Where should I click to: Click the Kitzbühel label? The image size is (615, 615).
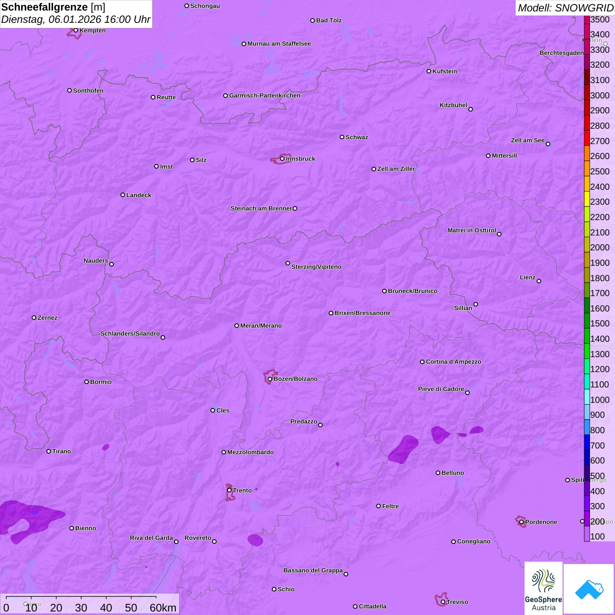[x=453, y=105]
